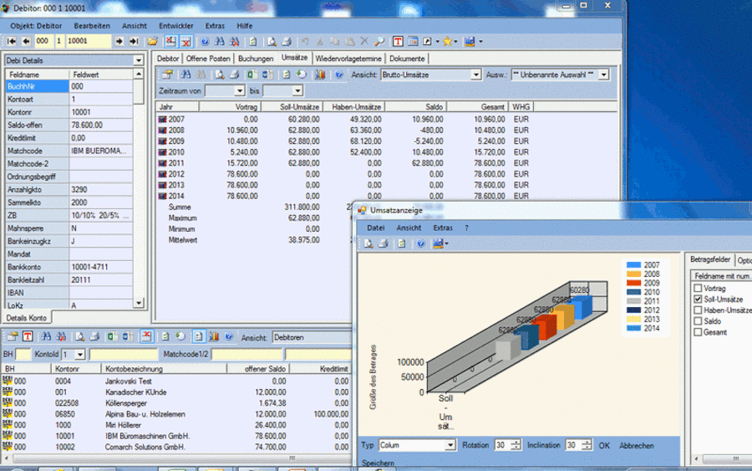Viewport: 752px width, 471px height.
Task: Switch to Wiedervorlagetermine tab
Action: point(348,59)
